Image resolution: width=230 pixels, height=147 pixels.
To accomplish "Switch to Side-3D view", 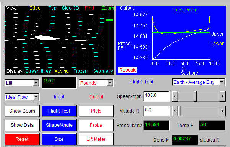I will point(70,8).
